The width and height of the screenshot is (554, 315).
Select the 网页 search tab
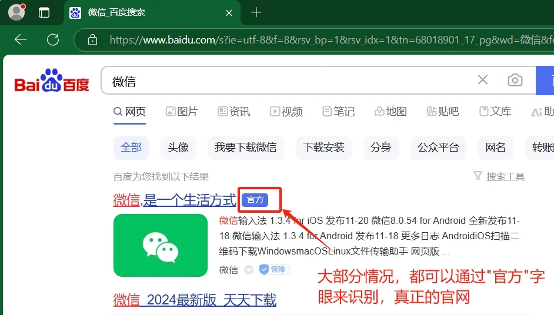129,112
